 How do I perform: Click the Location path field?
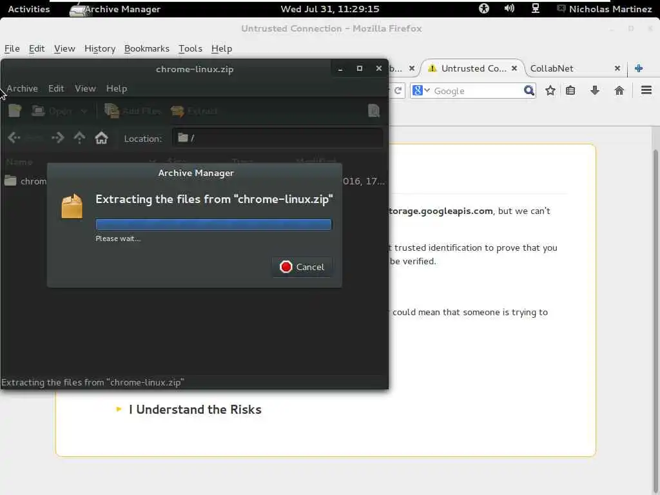(x=277, y=138)
